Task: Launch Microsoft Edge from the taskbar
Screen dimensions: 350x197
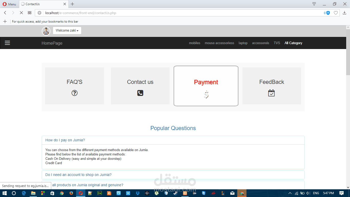Action: pyautogui.click(x=24, y=193)
